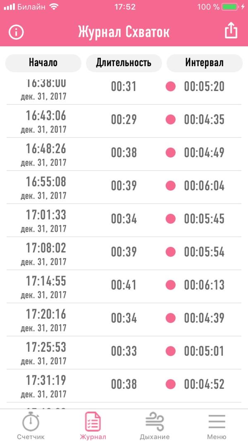
Task: Open the info circle icon
Action: click(x=16, y=32)
